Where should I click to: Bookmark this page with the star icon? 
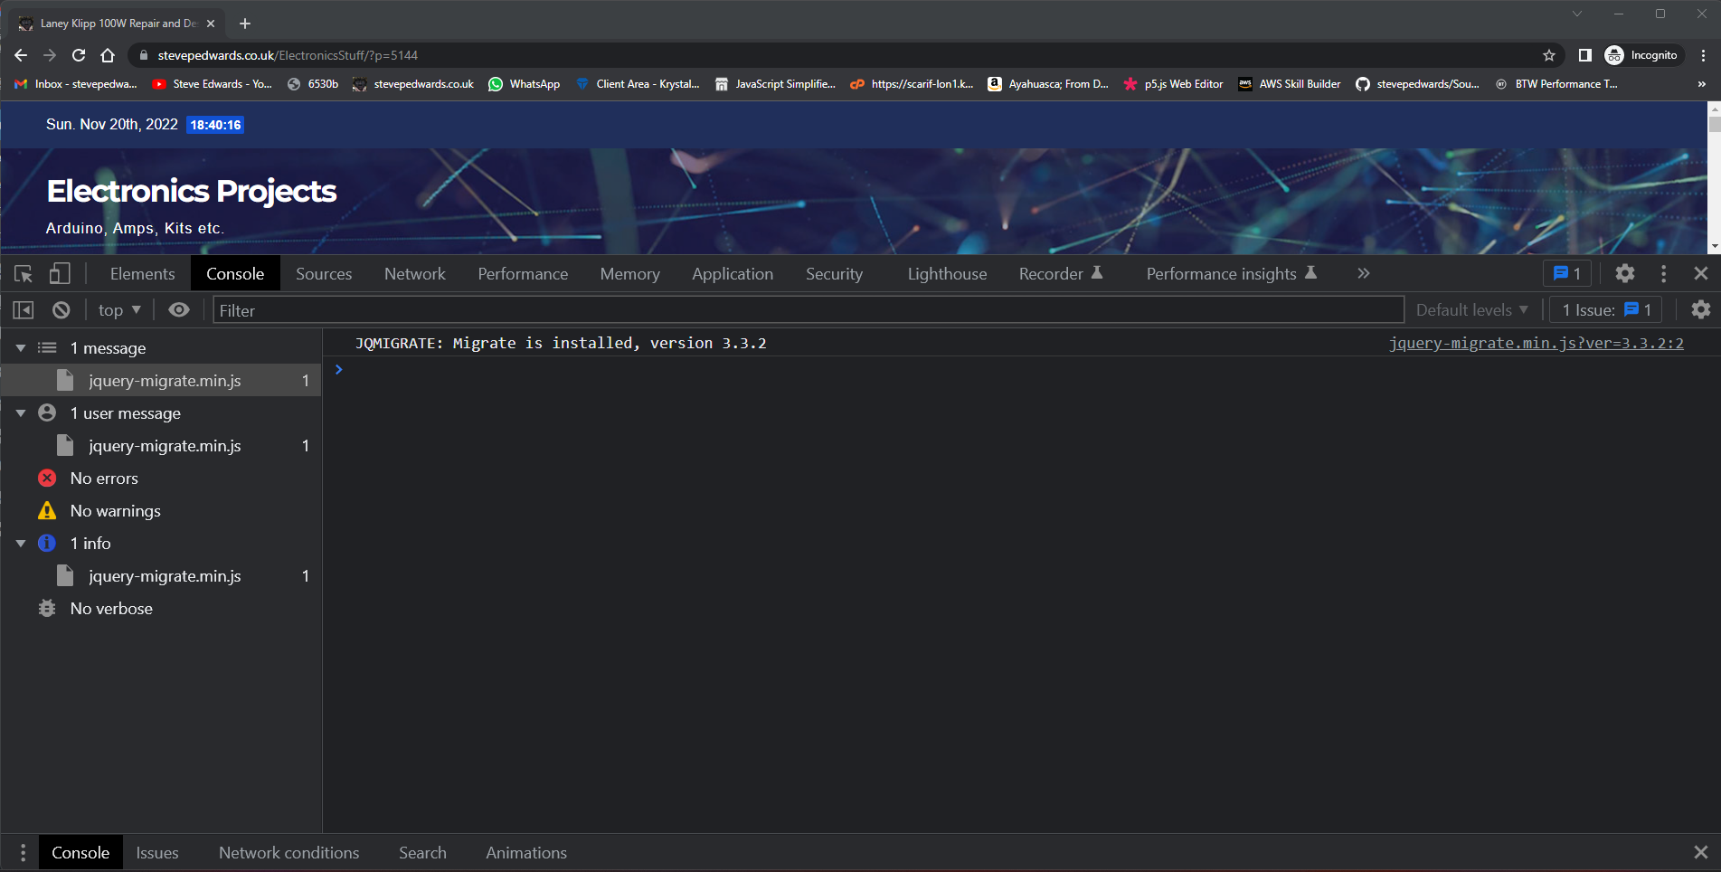(x=1549, y=55)
